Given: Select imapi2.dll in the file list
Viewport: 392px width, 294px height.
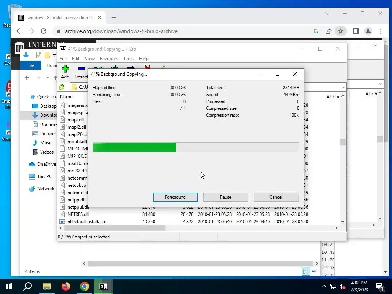Looking at the screenshot, I should [x=74, y=127].
